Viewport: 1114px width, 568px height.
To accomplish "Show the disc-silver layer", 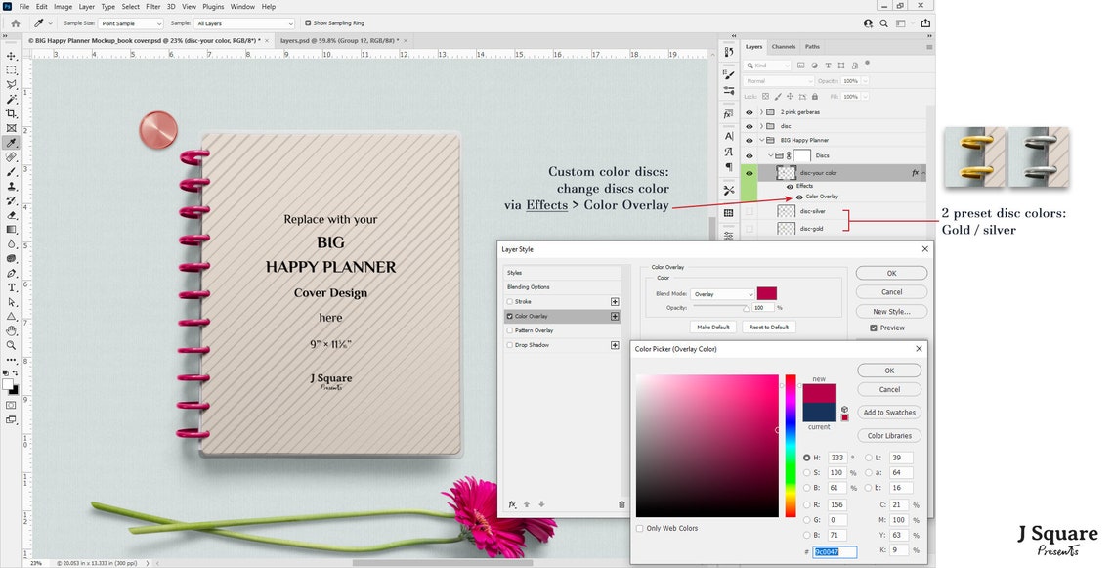I will pyautogui.click(x=749, y=211).
